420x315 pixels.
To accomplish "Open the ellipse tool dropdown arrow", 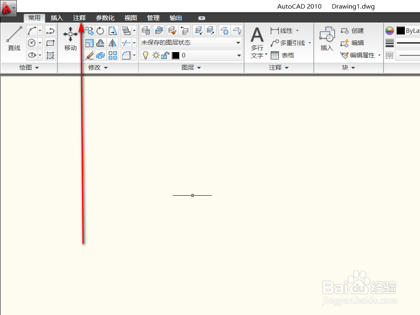I will (40, 55).
